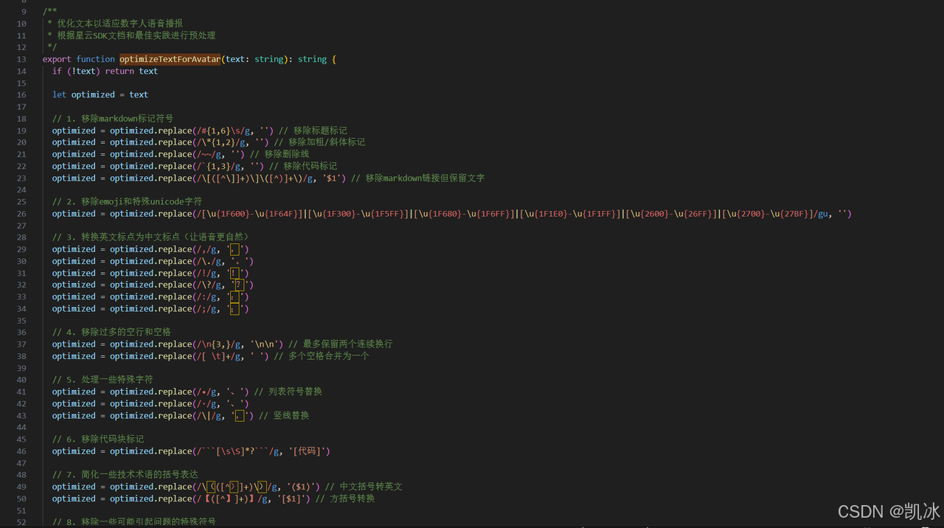The image size is (944, 528).
Task: Click the comment '优化文本以适应数字人语音播报'
Action: [120, 24]
